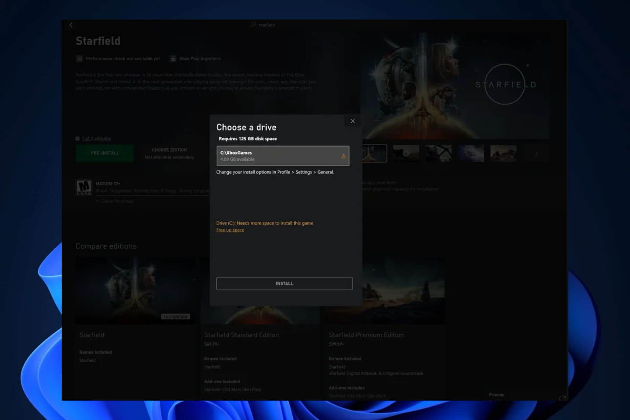Select the first screenshot thumbnail
This screenshot has width=630, height=420.
(374, 153)
